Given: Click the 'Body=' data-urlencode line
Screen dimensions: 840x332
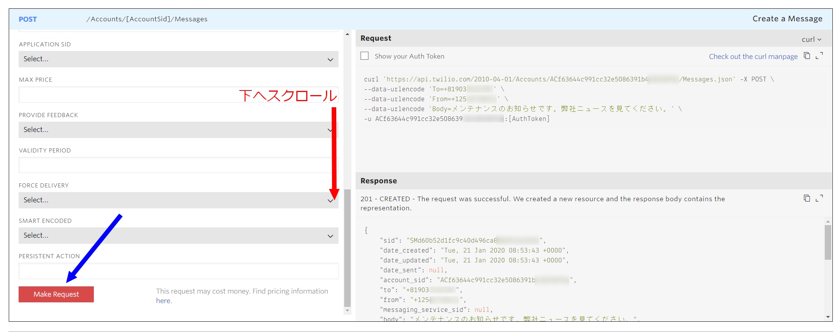Looking at the screenshot, I should (523, 109).
